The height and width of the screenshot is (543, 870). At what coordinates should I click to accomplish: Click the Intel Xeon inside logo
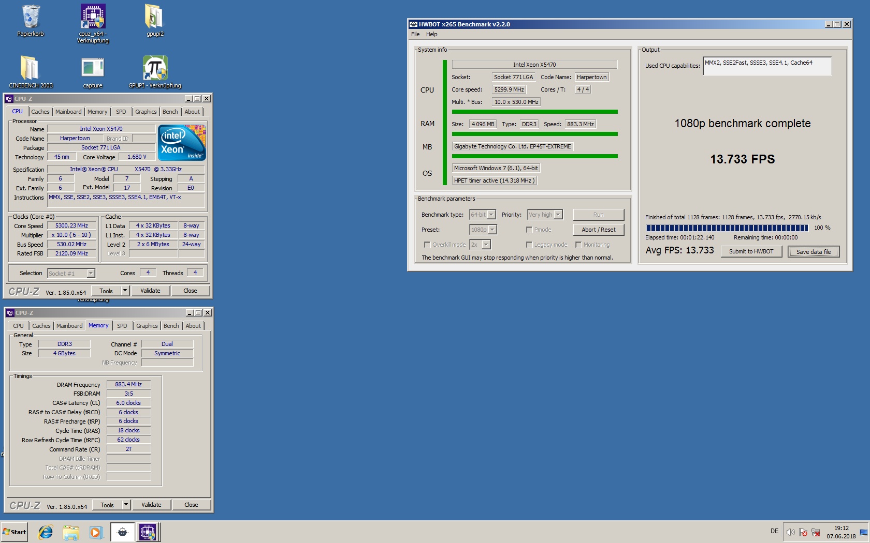point(182,142)
